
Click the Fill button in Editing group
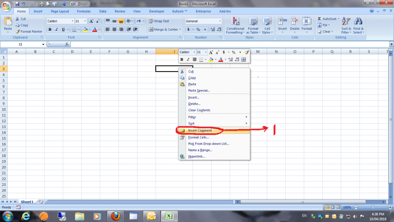click(x=323, y=25)
